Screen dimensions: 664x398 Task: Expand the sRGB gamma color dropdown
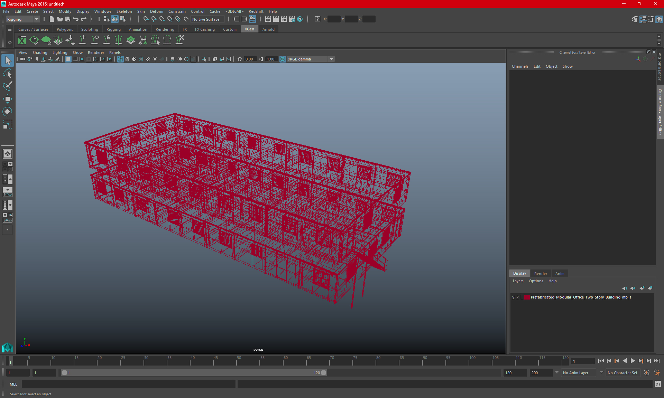tap(331, 59)
